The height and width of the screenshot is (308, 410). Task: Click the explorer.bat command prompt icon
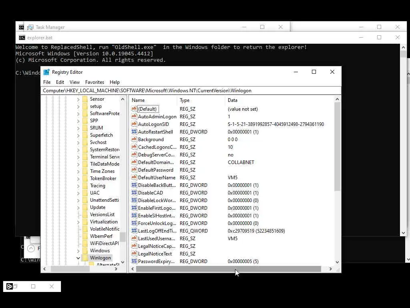click(x=22, y=38)
